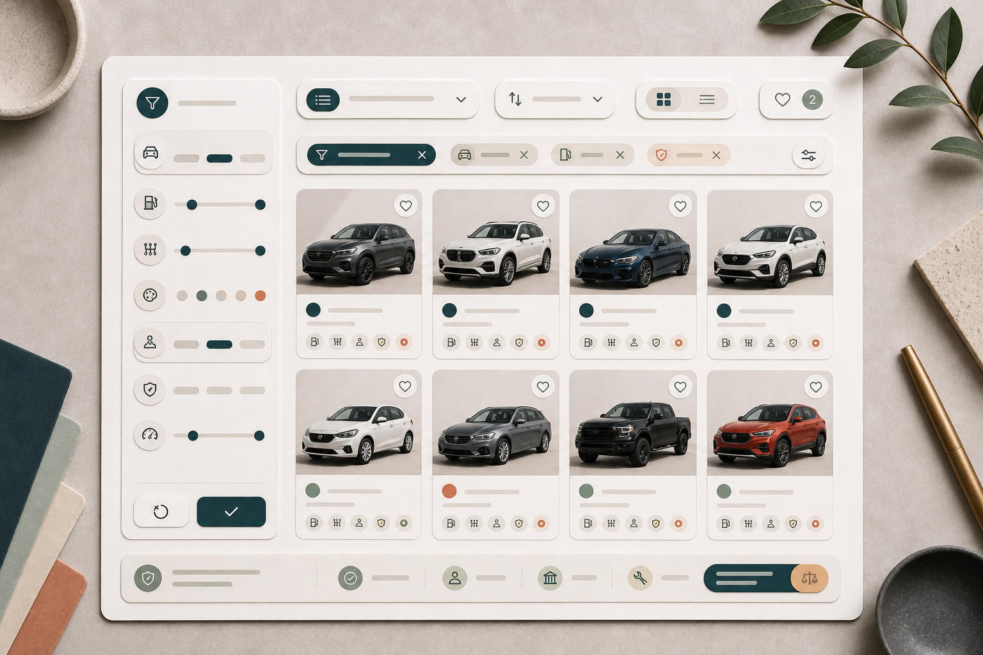Click transmission icon on dark gray SUV card

[x=337, y=342]
